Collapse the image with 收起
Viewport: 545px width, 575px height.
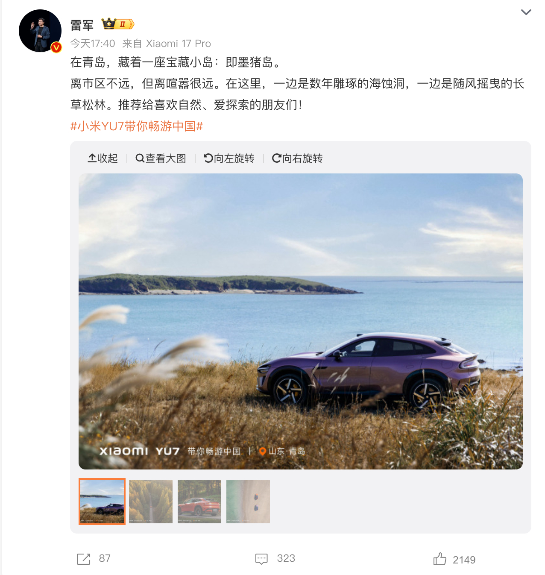click(103, 158)
